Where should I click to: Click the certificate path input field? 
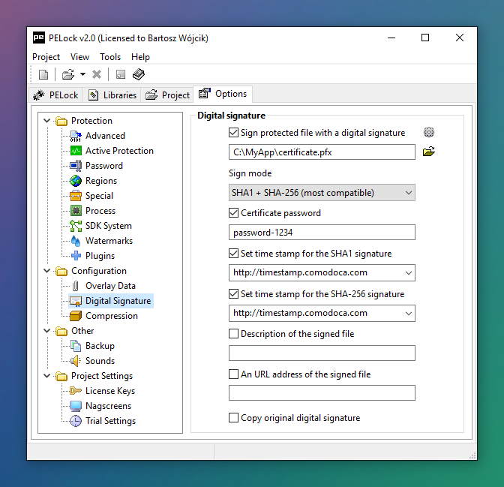pos(322,152)
